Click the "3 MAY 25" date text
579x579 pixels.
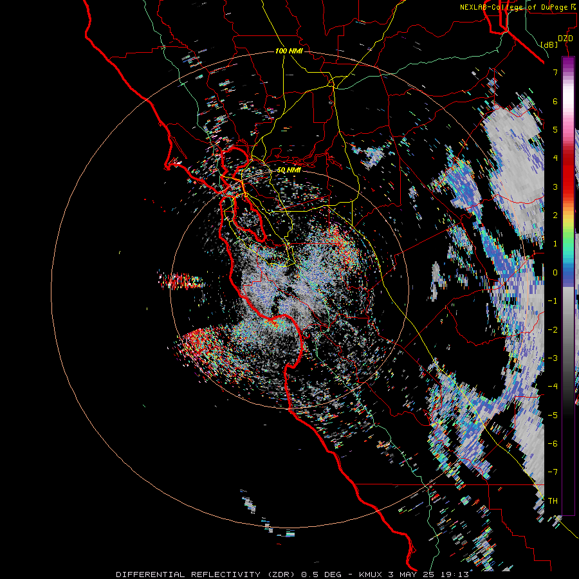coord(410,574)
